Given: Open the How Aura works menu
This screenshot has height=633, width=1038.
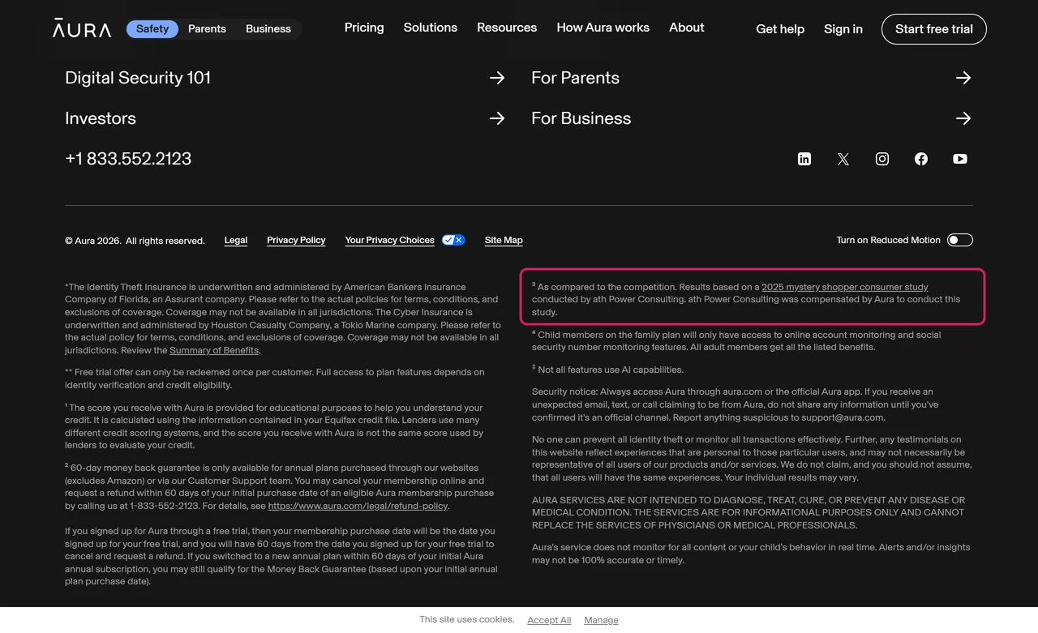Looking at the screenshot, I should point(603,28).
